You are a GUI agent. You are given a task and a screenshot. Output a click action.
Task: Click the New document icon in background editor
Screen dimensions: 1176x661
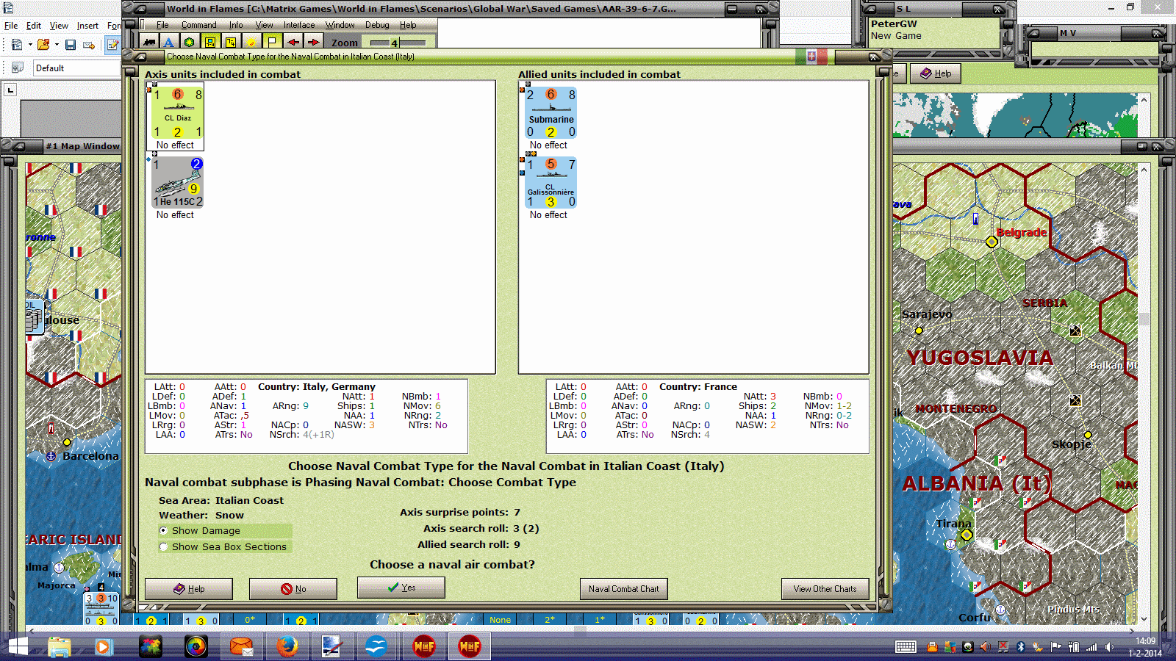pyautogui.click(x=17, y=45)
